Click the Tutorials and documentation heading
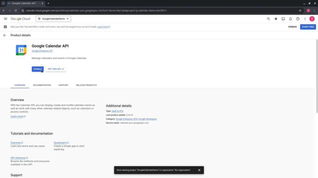Viewport: 318px width, 178px height. coord(32,133)
